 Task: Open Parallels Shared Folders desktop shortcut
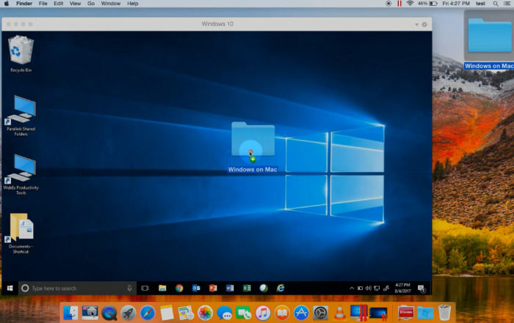pos(21,116)
